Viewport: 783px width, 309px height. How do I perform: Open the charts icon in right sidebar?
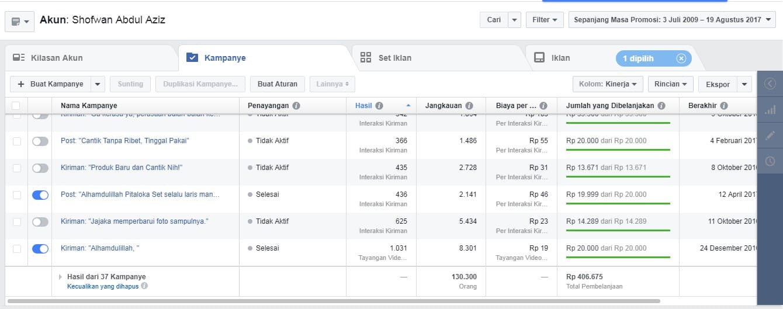click(x=770, y=109)
